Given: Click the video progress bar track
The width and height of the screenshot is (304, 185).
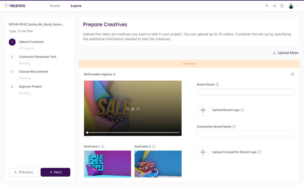Looking at the screenshot, I should pos(133,132).
